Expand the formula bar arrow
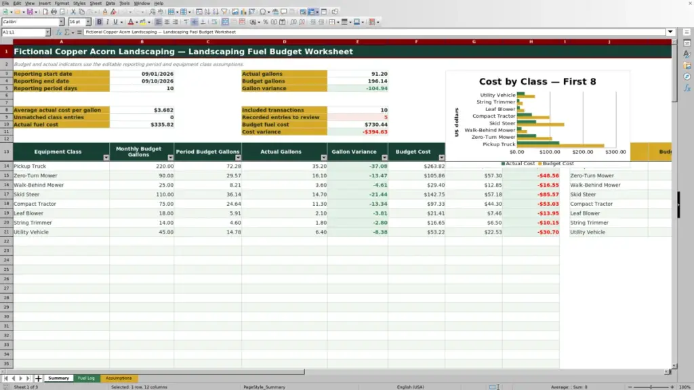 click(x=670, y=32)
